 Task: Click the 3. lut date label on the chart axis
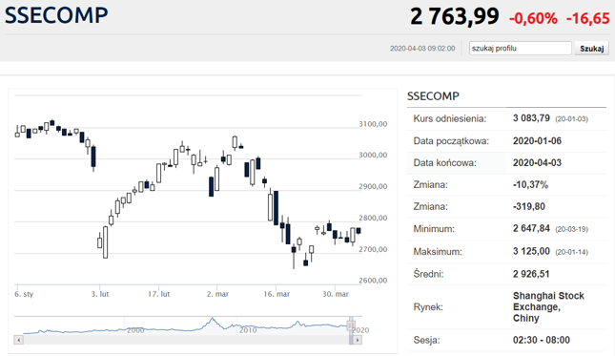coord(100,294)
